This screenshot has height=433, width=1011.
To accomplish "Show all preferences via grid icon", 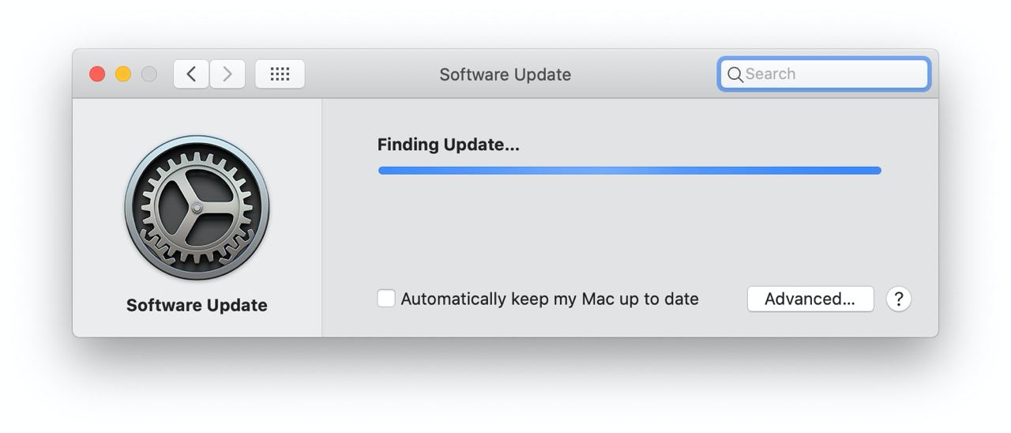I will point(280,74).
